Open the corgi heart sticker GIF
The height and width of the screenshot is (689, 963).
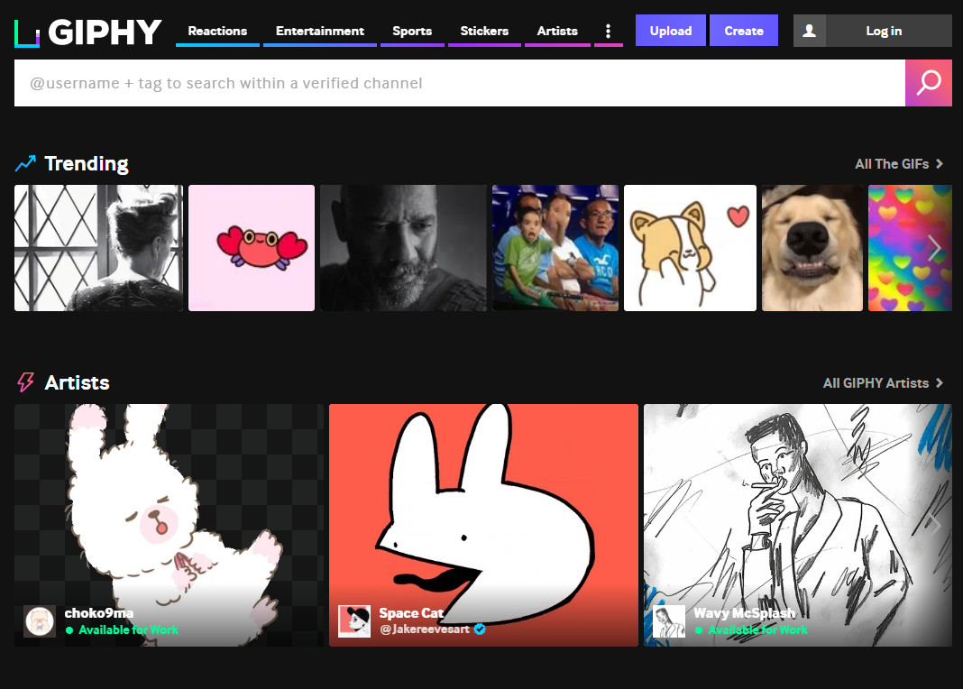[x=690, y=248]
